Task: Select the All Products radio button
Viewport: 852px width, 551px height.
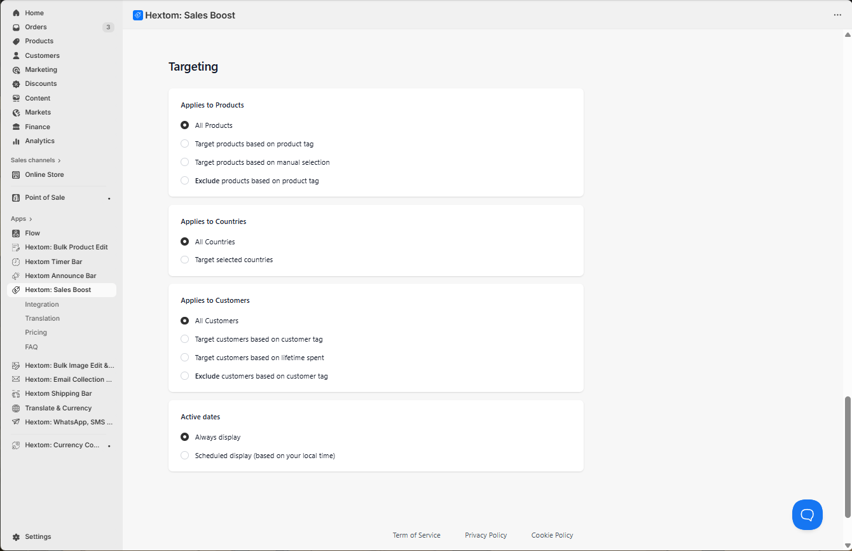Action: [x=185, y=125]
